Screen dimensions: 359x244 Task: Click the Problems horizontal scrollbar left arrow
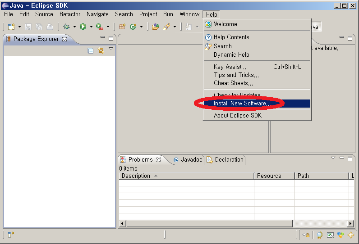(x=123, y=223)
